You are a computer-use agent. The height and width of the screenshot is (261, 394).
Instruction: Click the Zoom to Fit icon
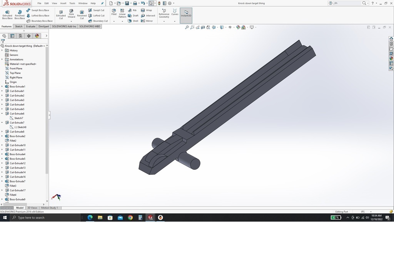pyautogui.click(x=187, y=27)
